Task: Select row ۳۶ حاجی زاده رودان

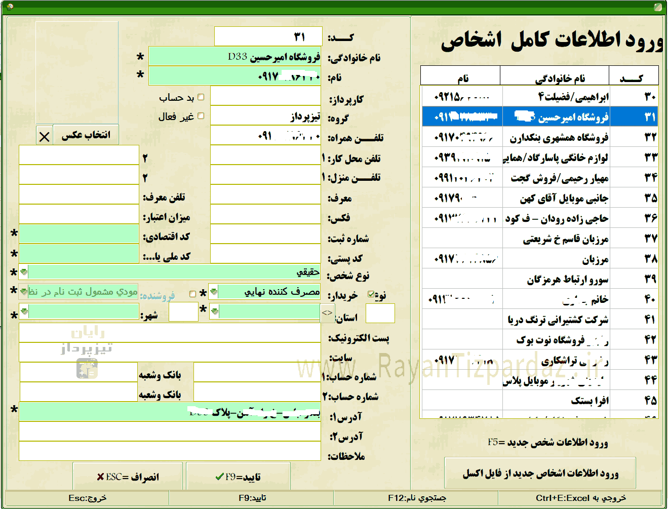Action: coord(540,218)
